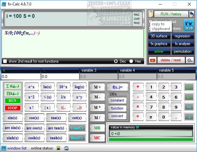Click the variable 3 header

click(99, 70)
